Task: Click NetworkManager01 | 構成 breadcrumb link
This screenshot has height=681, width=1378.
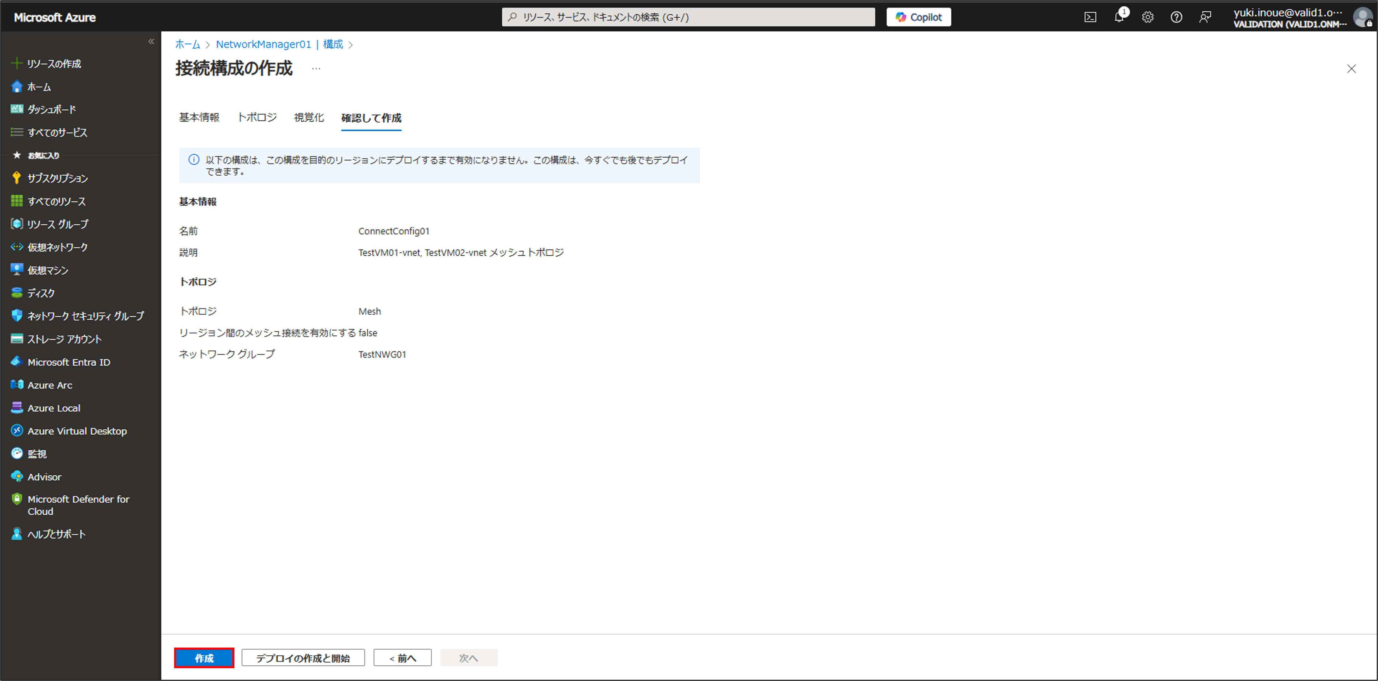Action: [279, 44]
